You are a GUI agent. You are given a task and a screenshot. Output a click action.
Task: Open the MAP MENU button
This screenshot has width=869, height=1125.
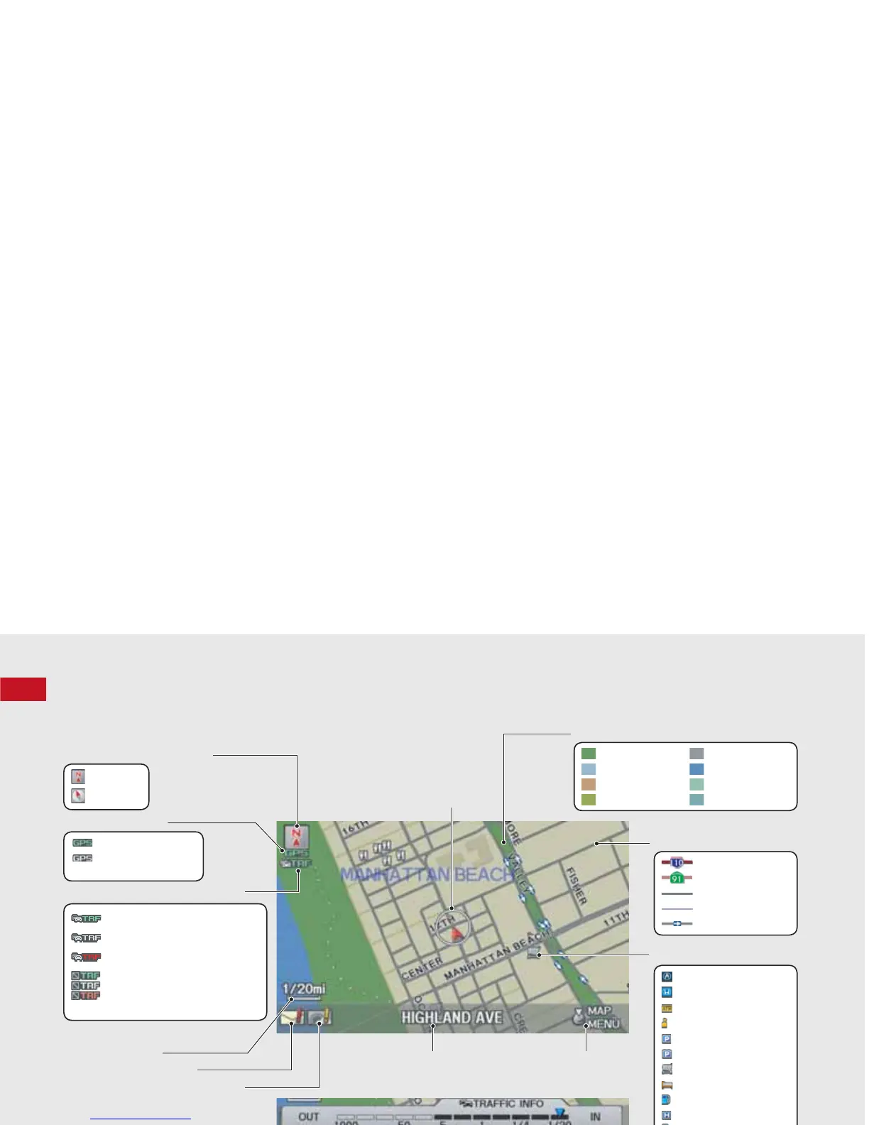point(597,1017)
